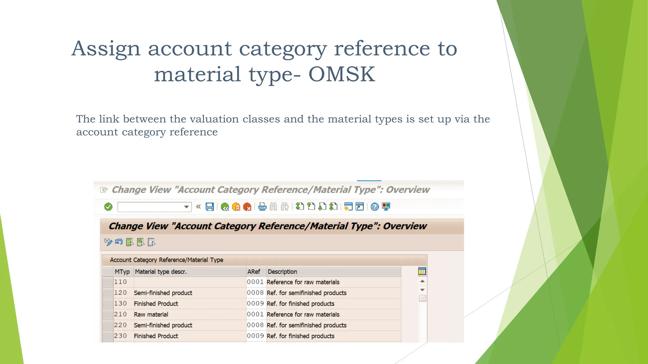Screen dimensions: 648x364
Task: Click the table column settings icon
Action: point(422,271)
